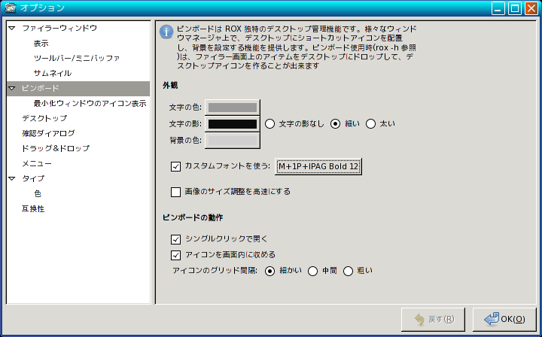Select 文字の影なし radio button
Viewport: 542px width, 337px height.
click(269, 124)
